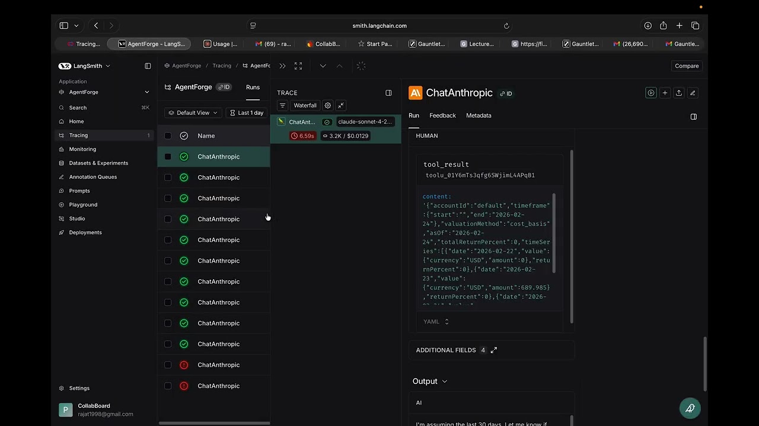Screen dimensions: 759x426
Task: Open run in Playground icon
Action: (651, 93)
